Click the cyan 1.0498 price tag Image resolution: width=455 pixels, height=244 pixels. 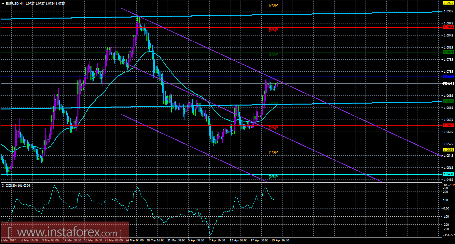(x=448, y=174)
